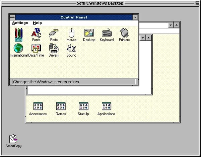Viewport: 201px width, 157px height.
Task: Open the Date/Time icon
Action: click(36, 49)
